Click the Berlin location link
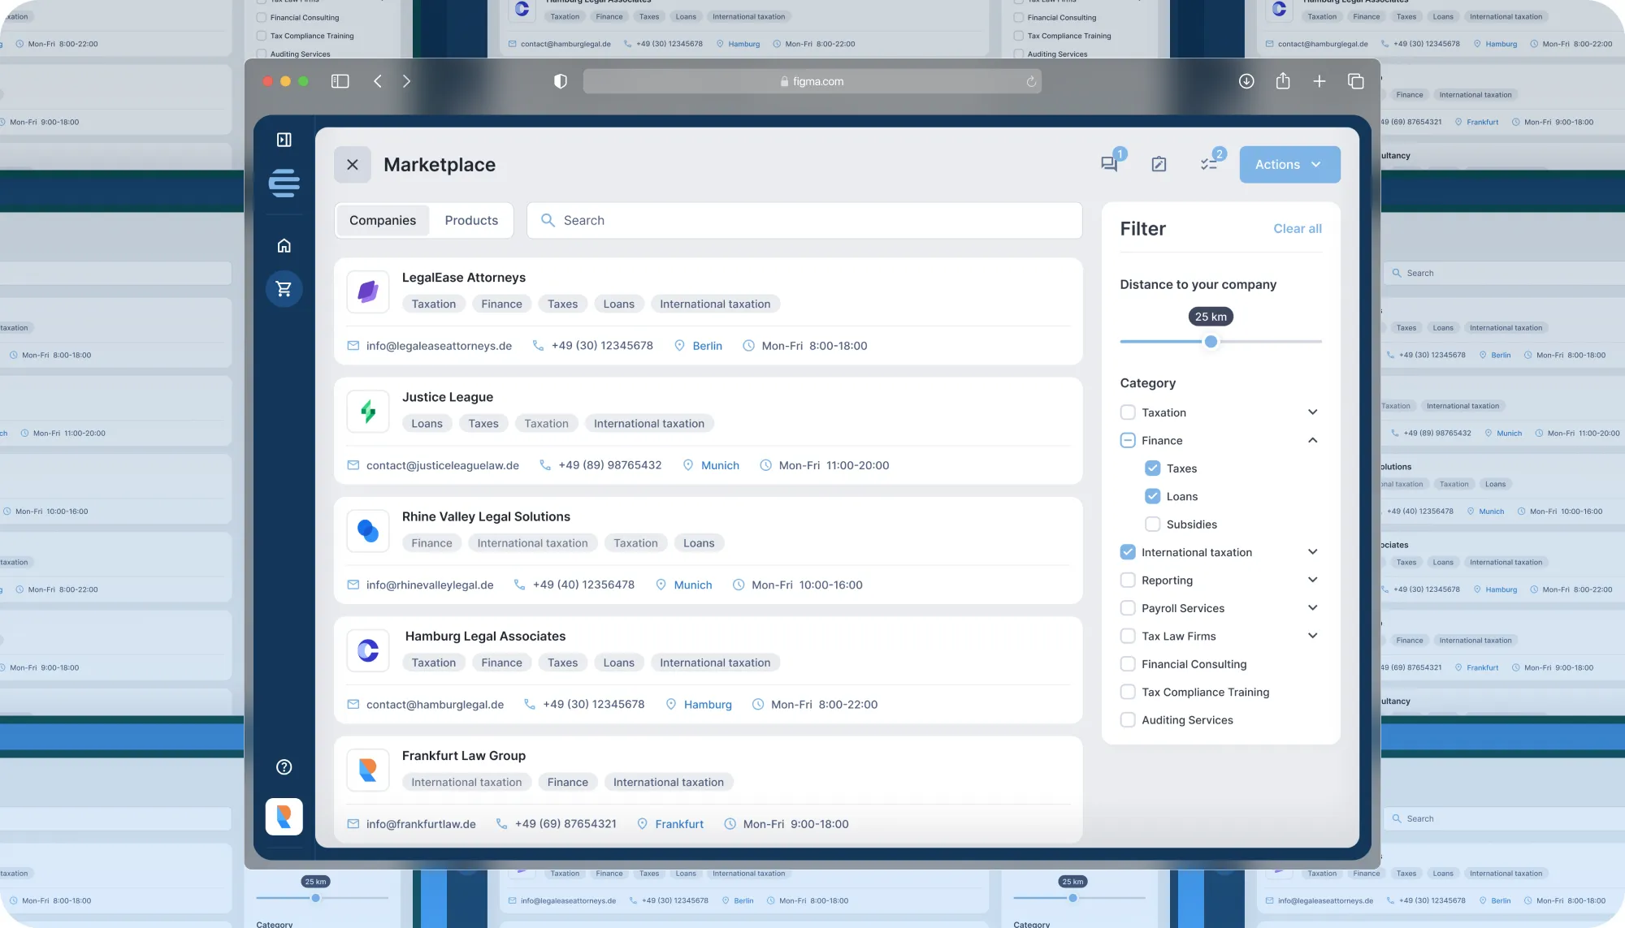 pos(707,346)
